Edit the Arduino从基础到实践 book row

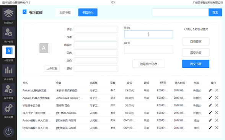pyautogui.click(x=210, y=90)
